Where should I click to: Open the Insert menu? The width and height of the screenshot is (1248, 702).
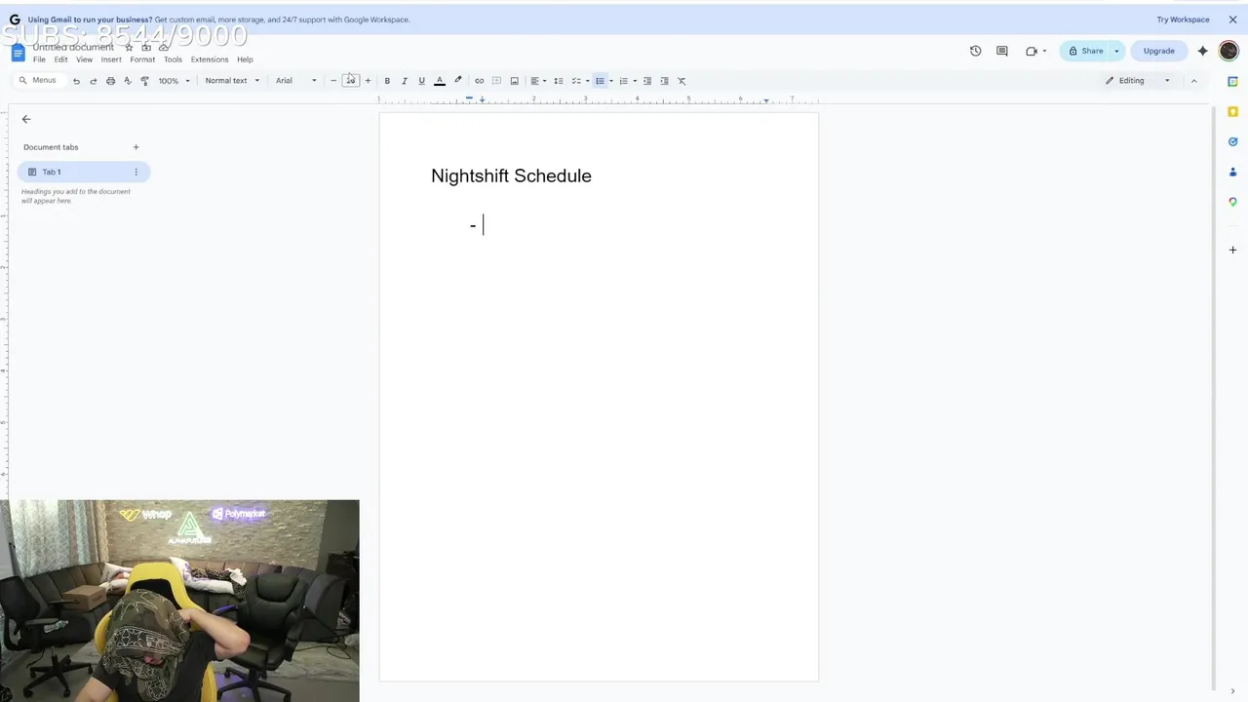click(111, 59)
